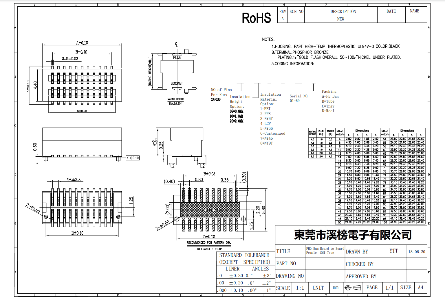Screen dimensions: 445x298
Task: Click the SOCKET label in mating view
Action: 177,83
